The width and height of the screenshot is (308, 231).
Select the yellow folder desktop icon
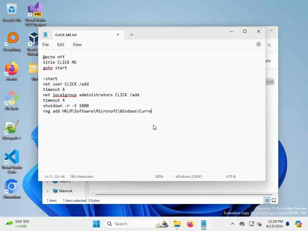click(33, 71)
